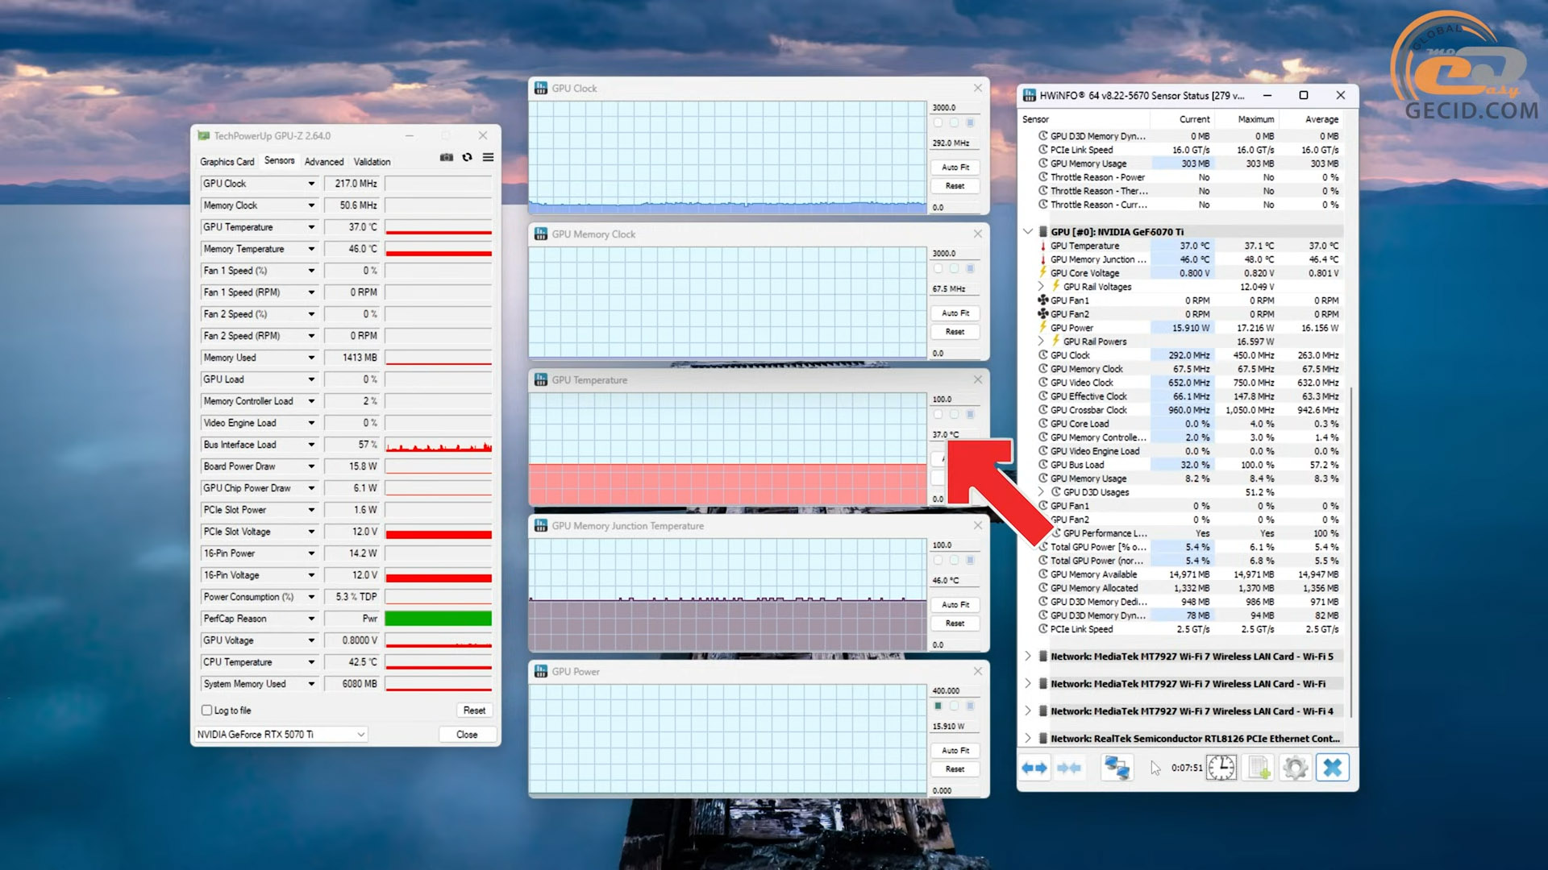Close sensors with HWiNFO blue X icon

pos(1332,768)
